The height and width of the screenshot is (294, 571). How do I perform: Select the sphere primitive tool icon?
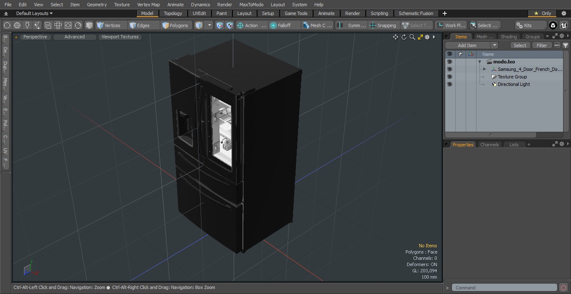[7, 25]
